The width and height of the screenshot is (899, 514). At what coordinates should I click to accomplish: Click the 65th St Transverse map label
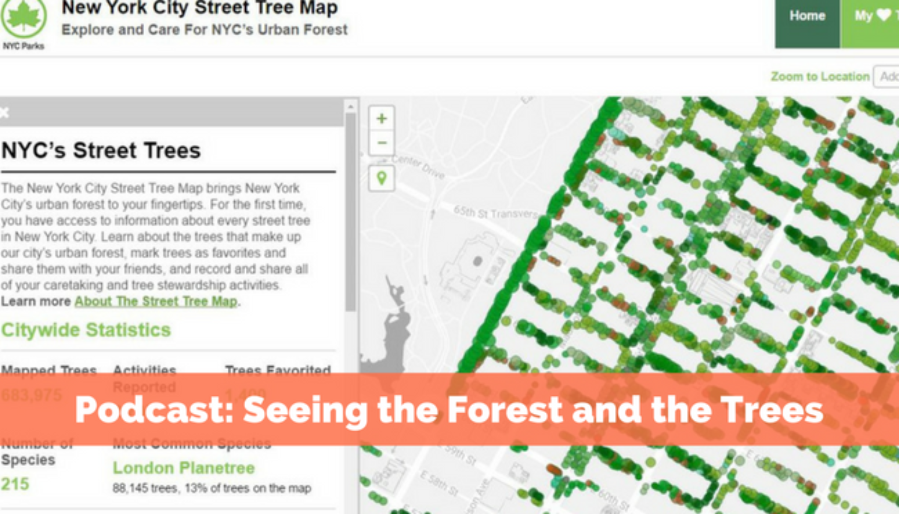click(x=495, y=213)
